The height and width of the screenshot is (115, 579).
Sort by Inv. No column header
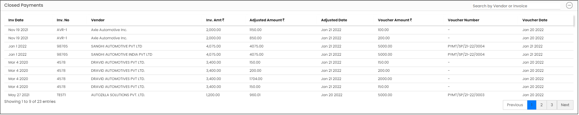[63, 20]
